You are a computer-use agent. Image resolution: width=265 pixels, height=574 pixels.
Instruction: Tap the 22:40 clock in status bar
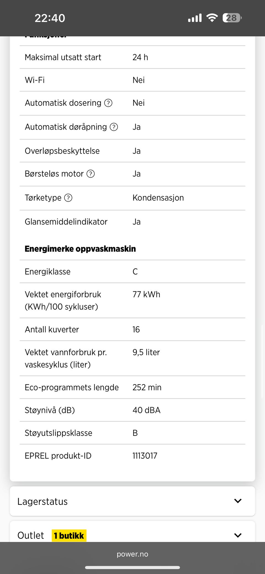(x=50, y=18)
